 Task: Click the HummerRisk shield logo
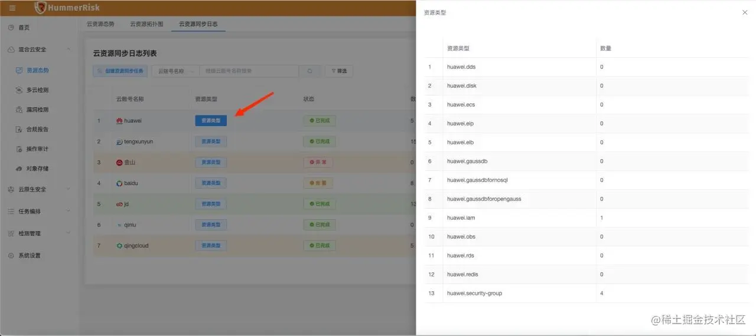(x=41, y=8)
